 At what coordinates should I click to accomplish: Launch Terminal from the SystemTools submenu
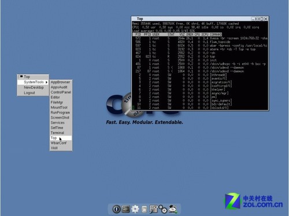(61, 133)
